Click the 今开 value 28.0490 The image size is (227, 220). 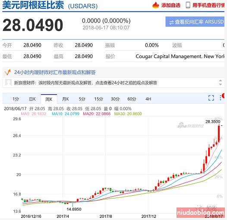(32, 45)
